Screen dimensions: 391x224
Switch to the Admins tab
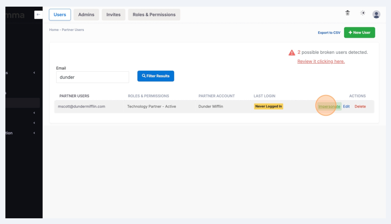(86, 15)
